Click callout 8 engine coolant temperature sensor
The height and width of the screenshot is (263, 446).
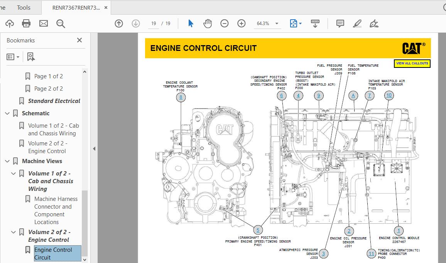(x=181, y=97)
